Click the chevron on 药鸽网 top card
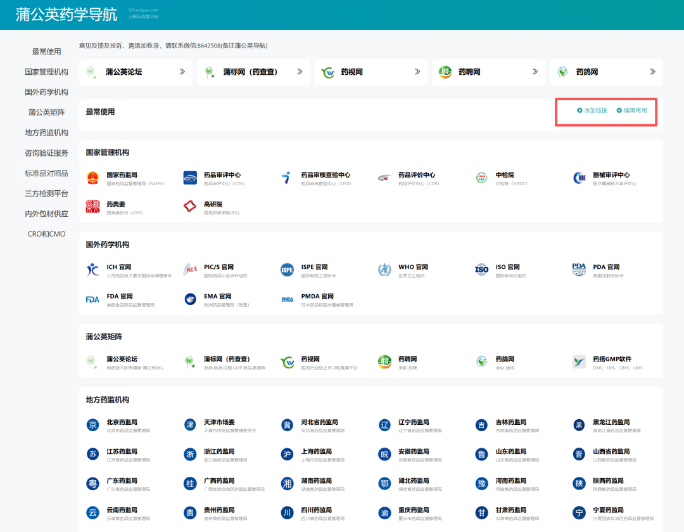 (652, 72)
